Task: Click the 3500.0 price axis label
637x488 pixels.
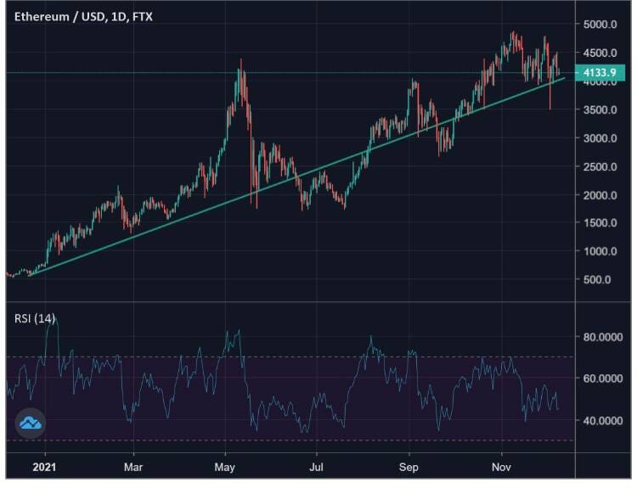Action: (600, 109)
